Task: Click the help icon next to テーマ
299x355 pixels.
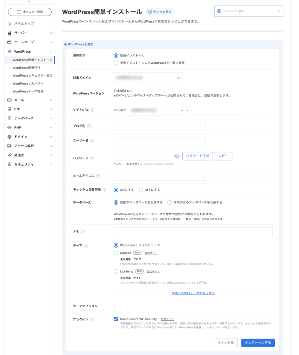Action: click(86, 246)
